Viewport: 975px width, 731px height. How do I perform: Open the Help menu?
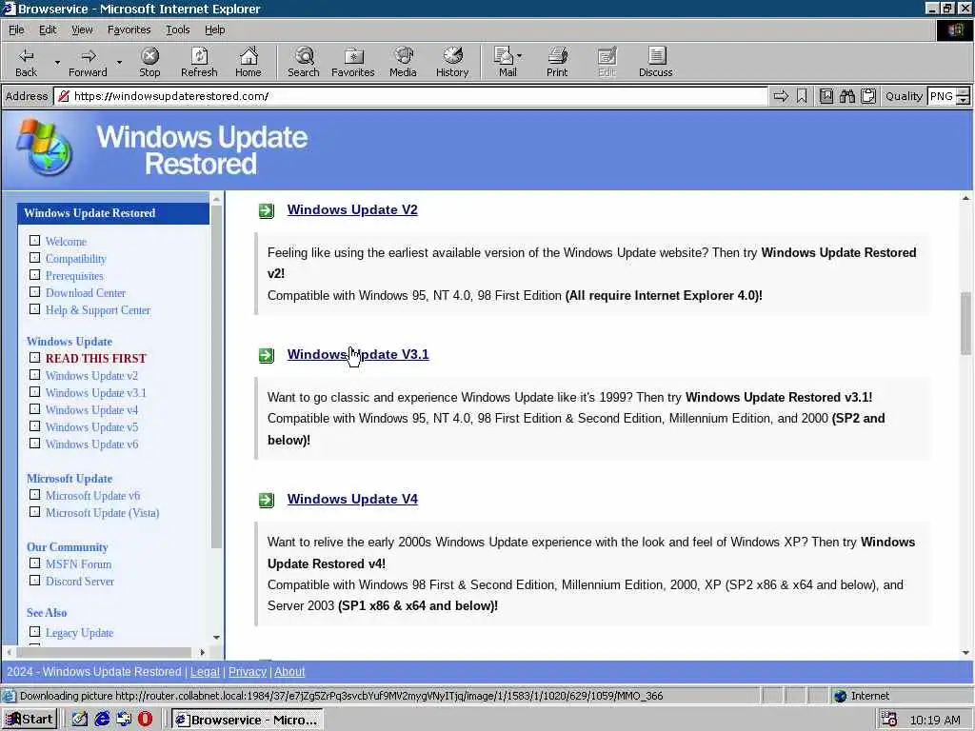click(214, 30)
